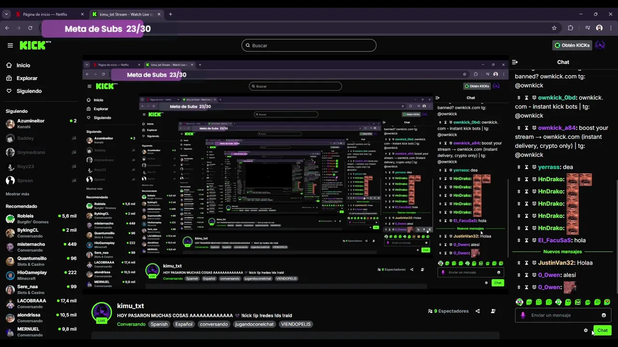This screenshot has height=347, width=618.
Task: Open offline Saddey in the outer sidebar's Siguiendo list
Action: [x=41, y=138]
